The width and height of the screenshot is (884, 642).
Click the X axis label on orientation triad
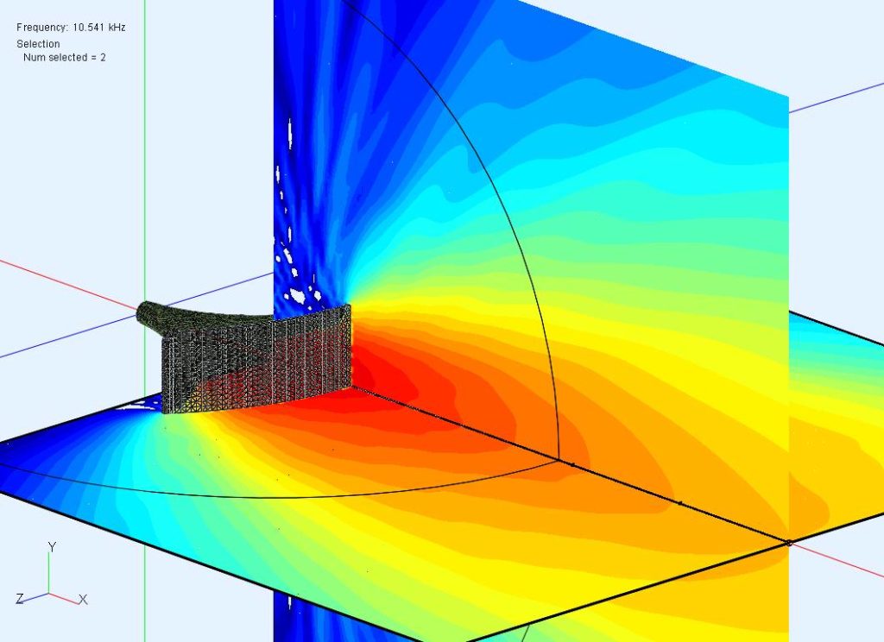point(83,599)
